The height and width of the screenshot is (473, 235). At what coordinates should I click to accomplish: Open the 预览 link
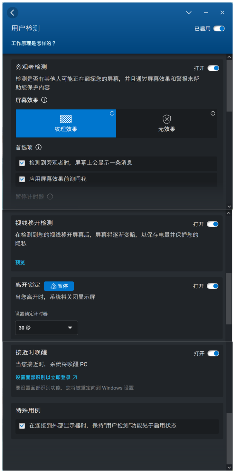tap(20, 262)
